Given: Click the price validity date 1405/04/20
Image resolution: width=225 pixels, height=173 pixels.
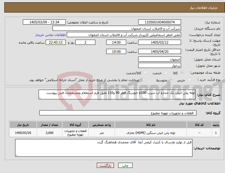Looking at the screenshot, I should [159, 51].
